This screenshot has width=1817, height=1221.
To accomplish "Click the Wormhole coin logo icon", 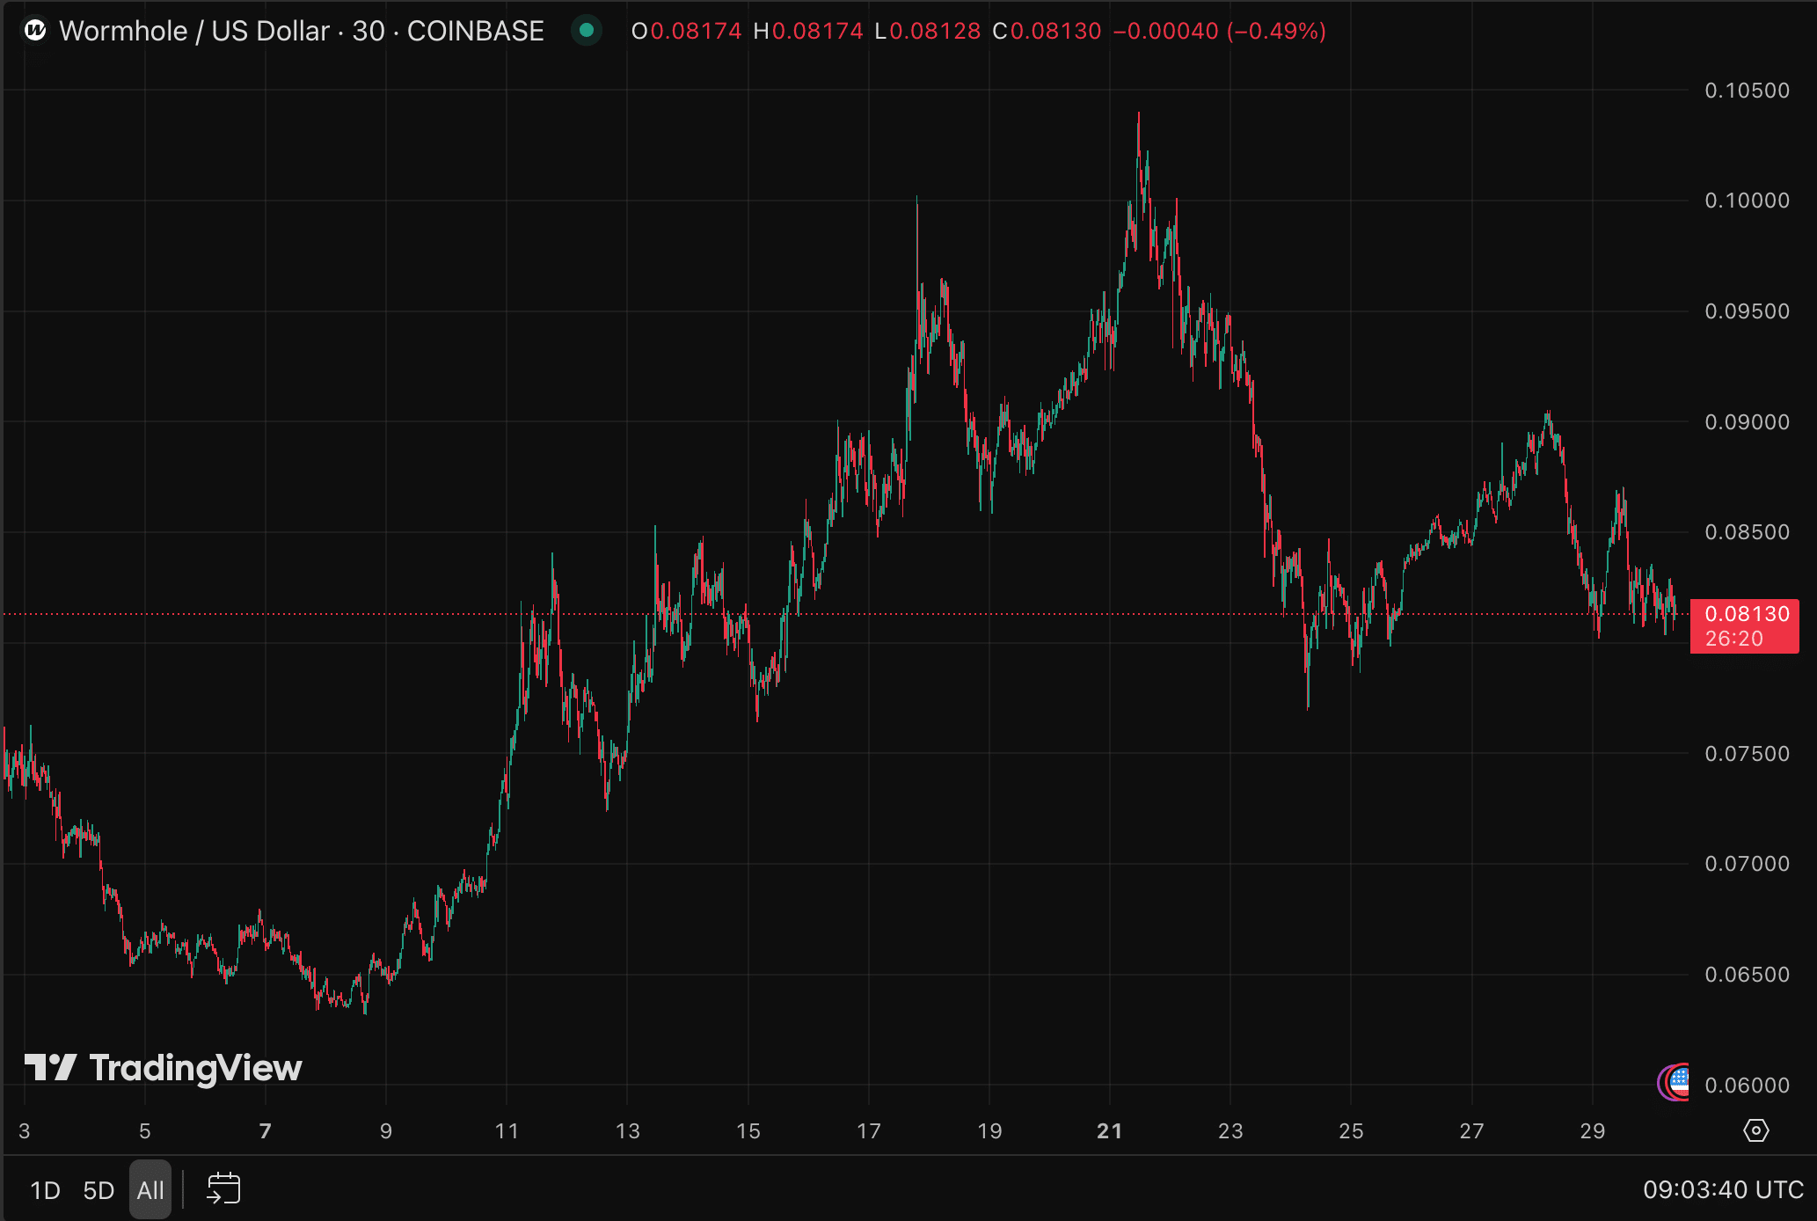I will click(35, 31).
